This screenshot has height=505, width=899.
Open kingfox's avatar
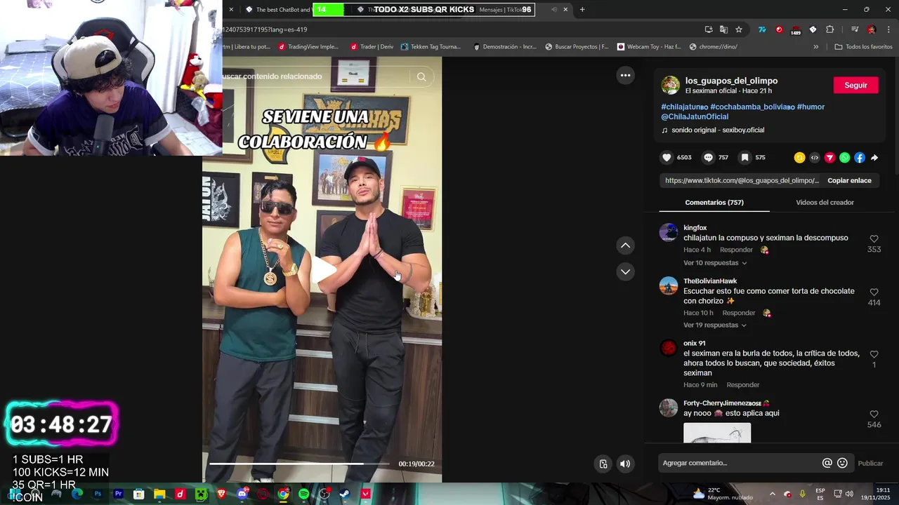tap(669, 232)
